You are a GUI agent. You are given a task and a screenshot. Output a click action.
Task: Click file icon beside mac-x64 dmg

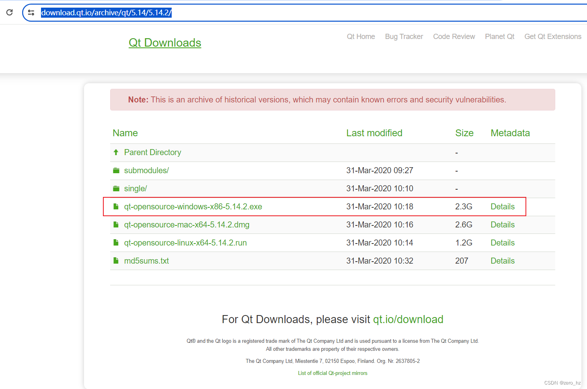(x=116, y=225)
